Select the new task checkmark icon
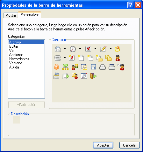 click(x=88, y=49)
